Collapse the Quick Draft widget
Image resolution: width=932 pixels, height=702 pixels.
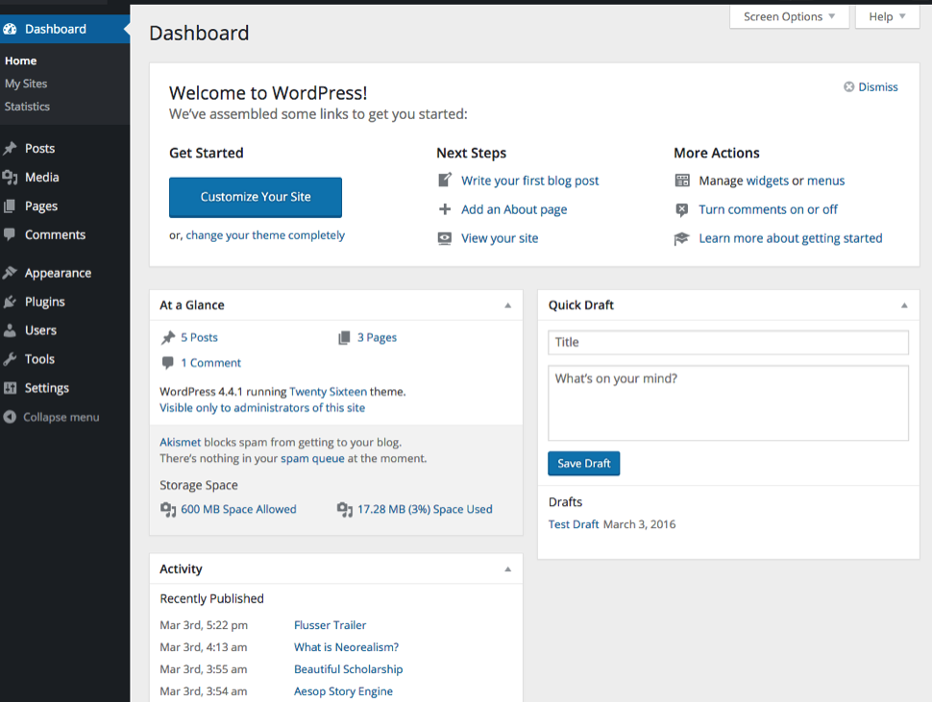click(904, 305)
